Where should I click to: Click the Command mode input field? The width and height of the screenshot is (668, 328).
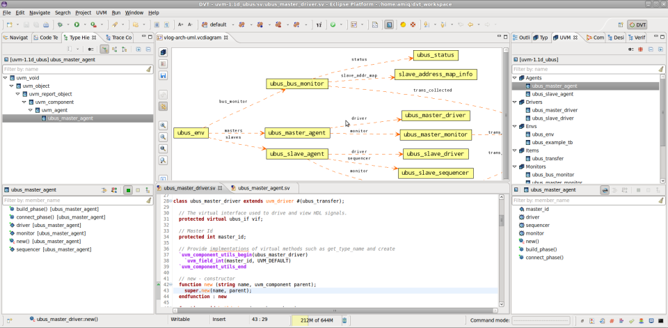(540, 320)
